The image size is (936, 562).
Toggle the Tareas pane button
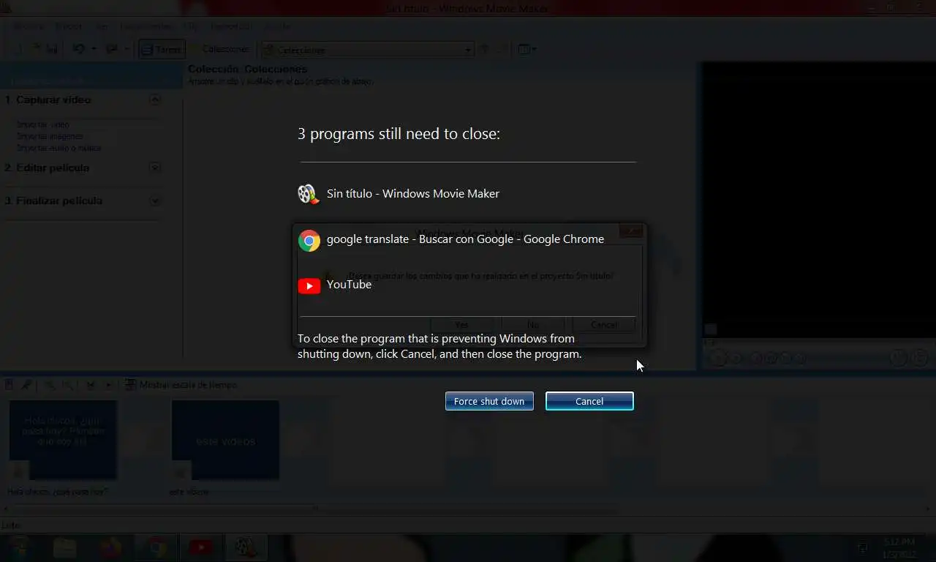click(x=162, y=50)
